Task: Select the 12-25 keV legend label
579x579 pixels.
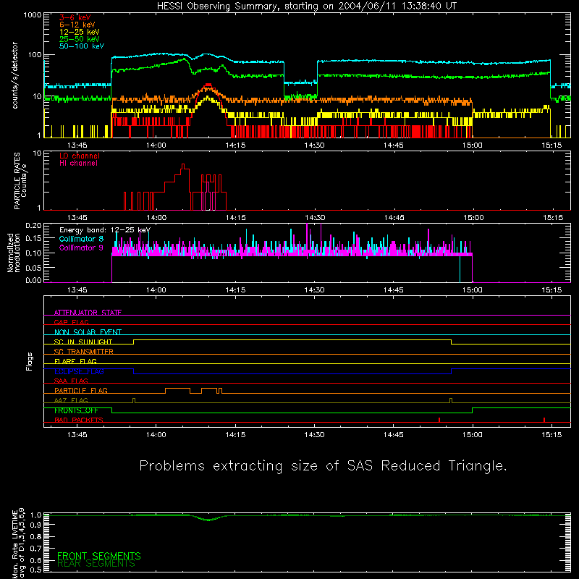Action: click(80, 32)
